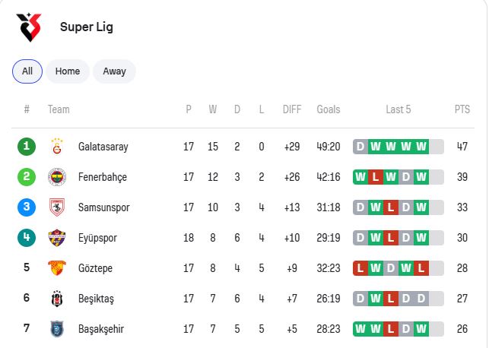Screen dimensions: 489x348
Task: Click Fenerbahçe's red L result badge
Action: 376,177
